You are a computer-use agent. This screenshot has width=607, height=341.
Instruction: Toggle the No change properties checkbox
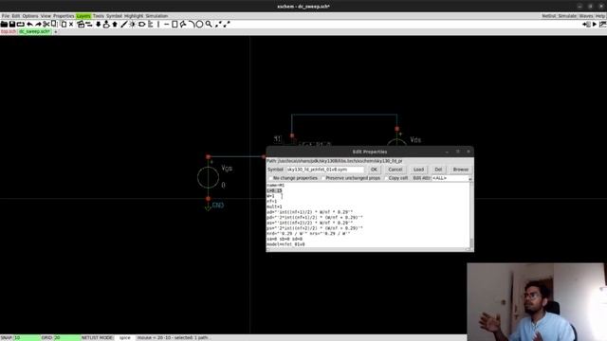pos(270,178)
